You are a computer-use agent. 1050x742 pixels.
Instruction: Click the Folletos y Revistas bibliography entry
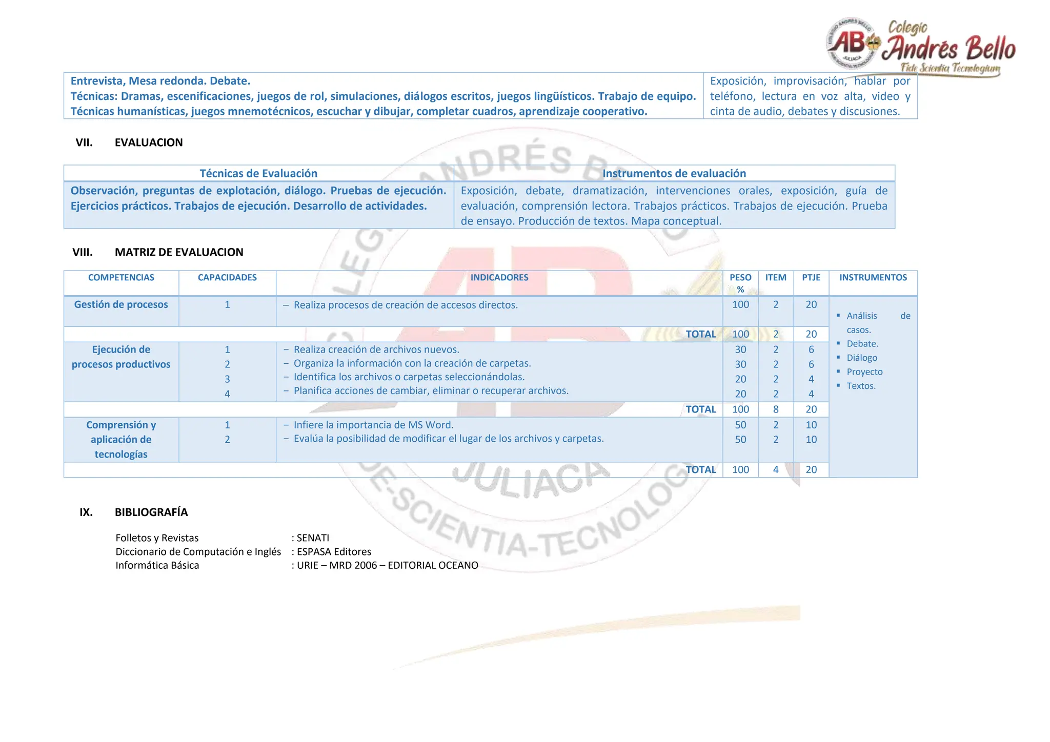click(x=157, y=538)
